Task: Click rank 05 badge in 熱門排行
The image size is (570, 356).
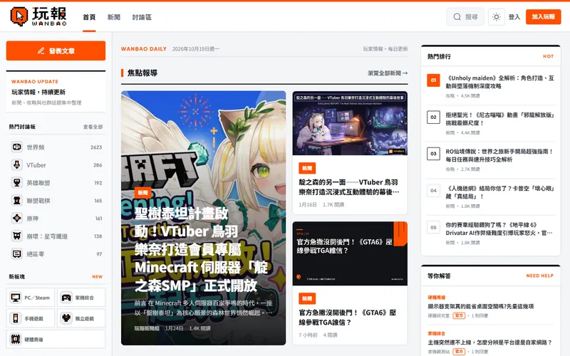Action: click(x=433, y=227)
